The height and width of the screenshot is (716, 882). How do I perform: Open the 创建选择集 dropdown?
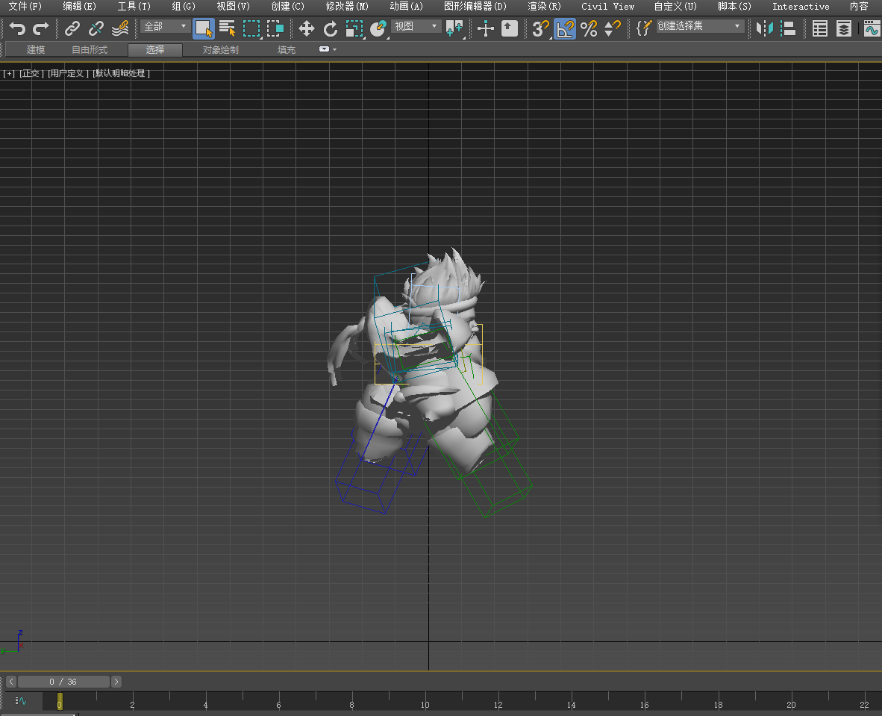[x=699, y=26]
